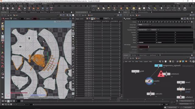195x109 pixels.
Task: Open the Group field dropdown arrow
Action: (x=190, y=22)
